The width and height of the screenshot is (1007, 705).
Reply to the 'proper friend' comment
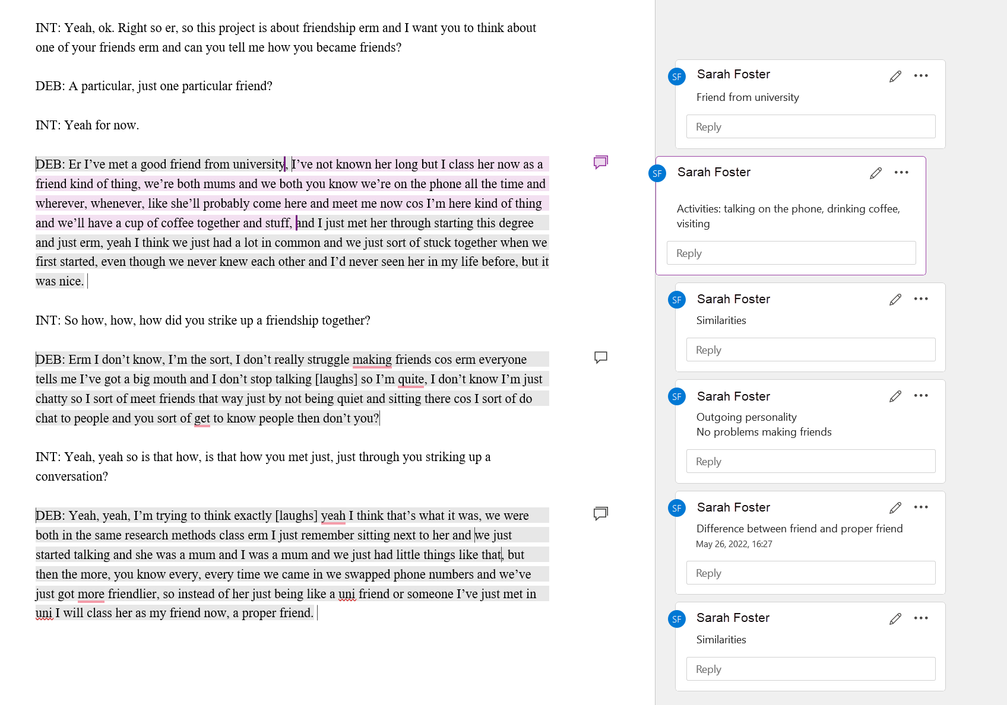pyautogui.click(x=810, y=573)
